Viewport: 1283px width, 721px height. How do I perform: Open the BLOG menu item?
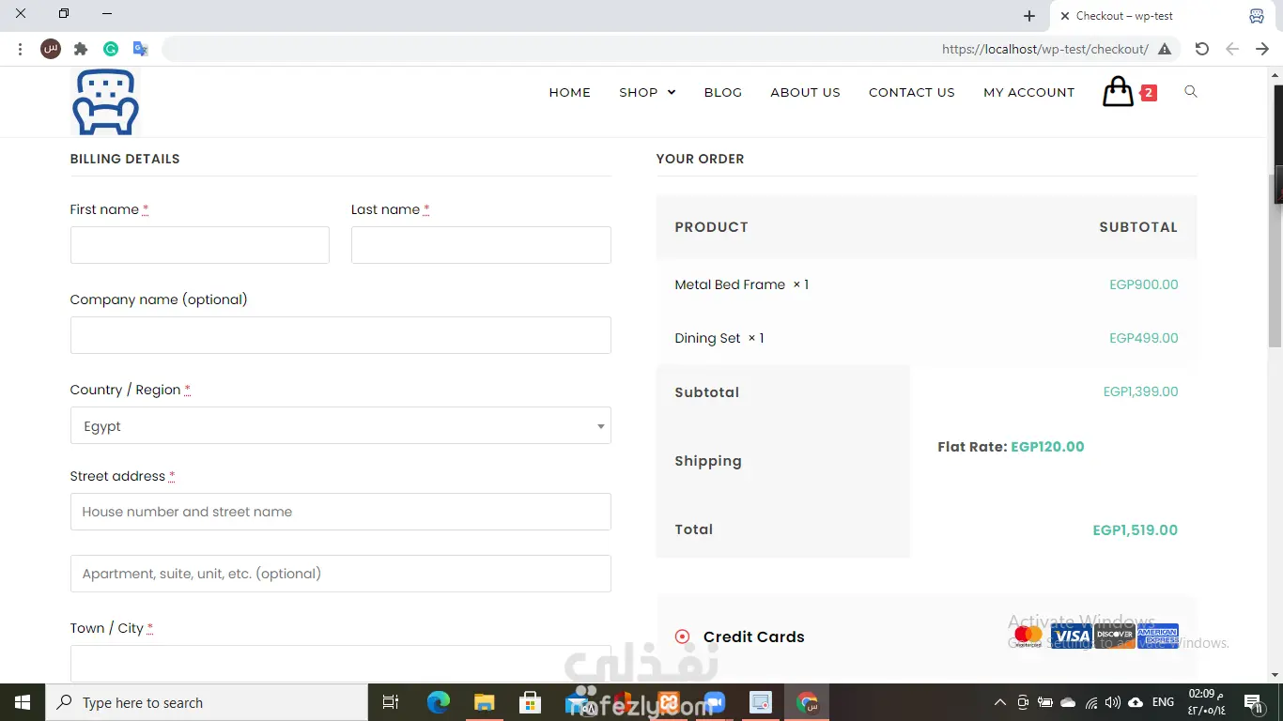(723, 92)
